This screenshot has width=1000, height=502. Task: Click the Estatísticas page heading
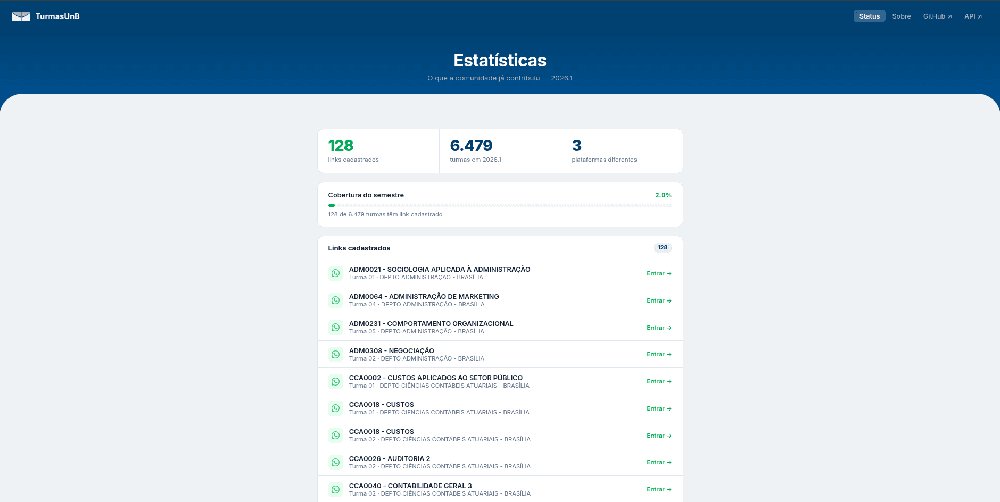pyautogui.click(x=500, y=61)
